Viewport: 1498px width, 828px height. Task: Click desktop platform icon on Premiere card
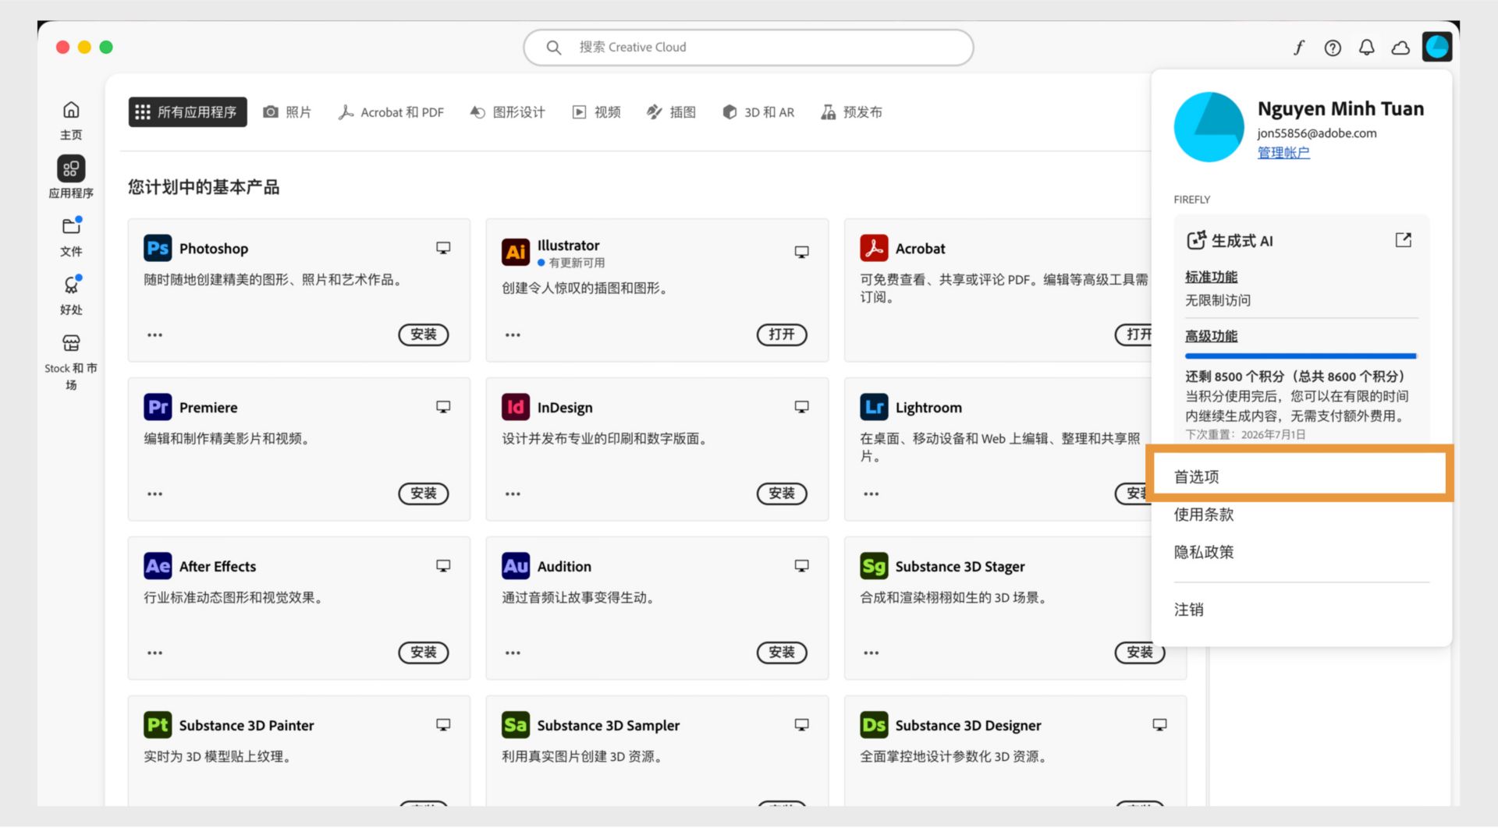[443, 407]
